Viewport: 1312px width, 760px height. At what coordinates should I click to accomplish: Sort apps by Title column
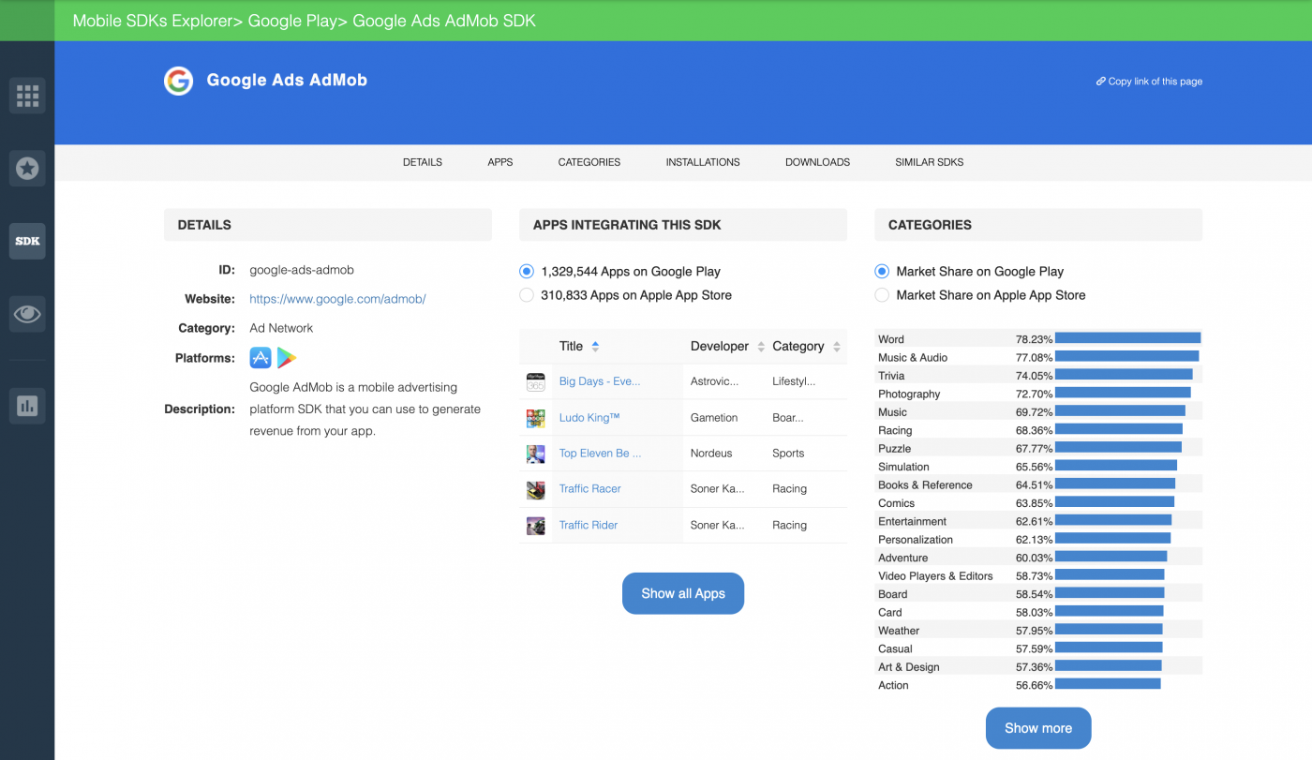tap(578, 346)
